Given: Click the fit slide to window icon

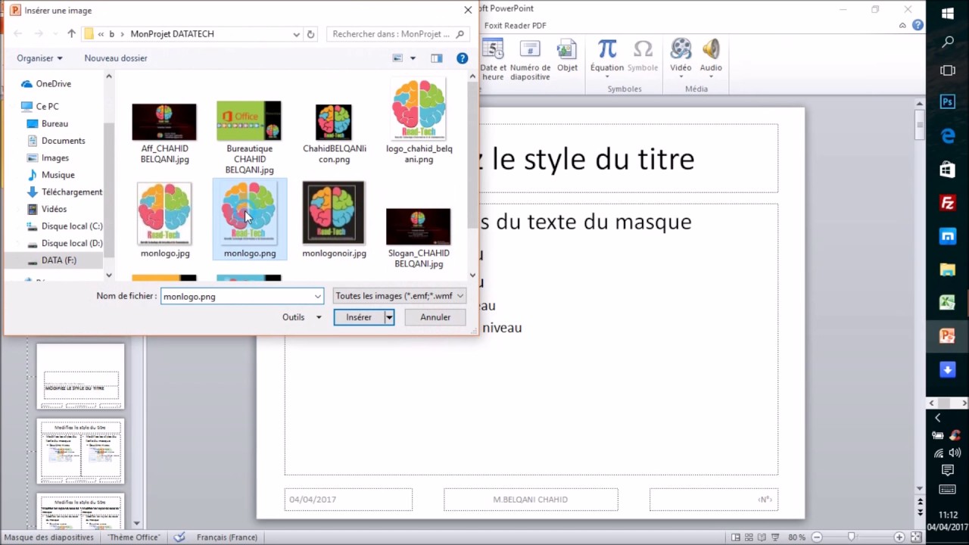Looking at the screenshot, I should (x=917, y=537).
